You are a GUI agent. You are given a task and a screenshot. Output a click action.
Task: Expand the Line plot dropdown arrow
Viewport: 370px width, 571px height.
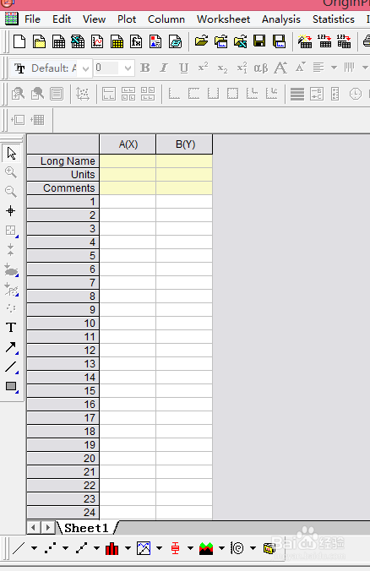(x=34, y=548)
